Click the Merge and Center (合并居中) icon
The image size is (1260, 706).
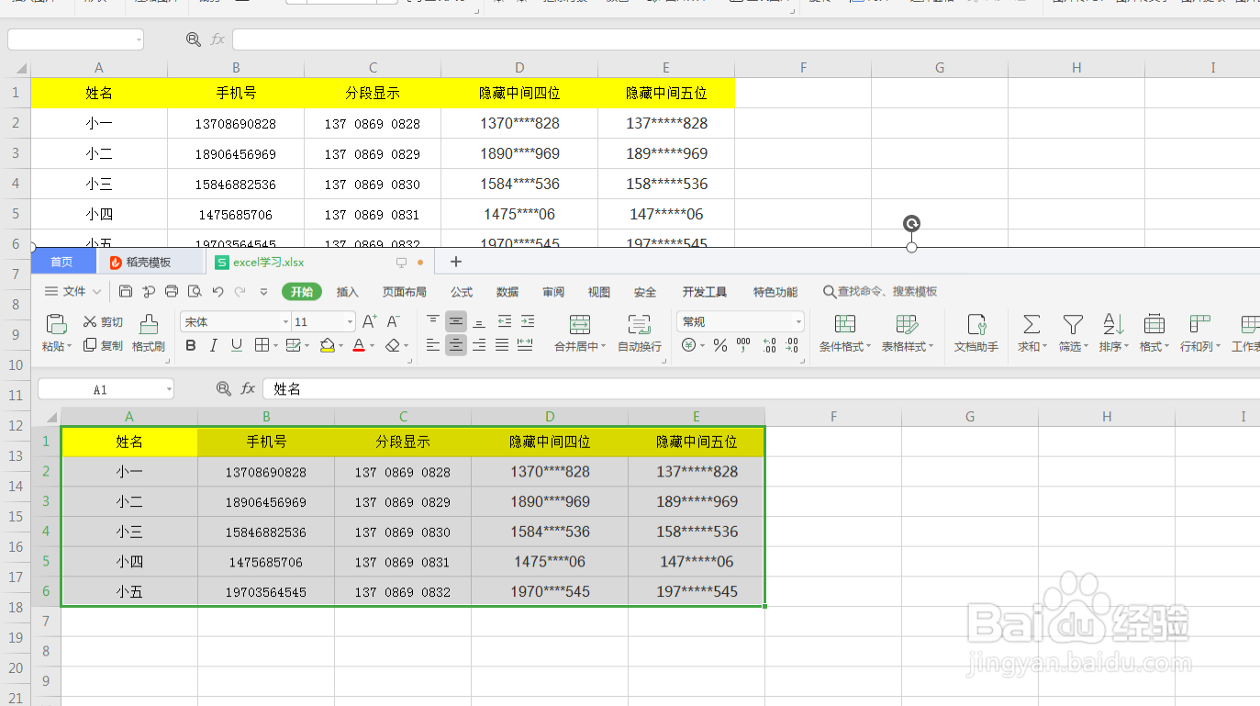(580, 324)
